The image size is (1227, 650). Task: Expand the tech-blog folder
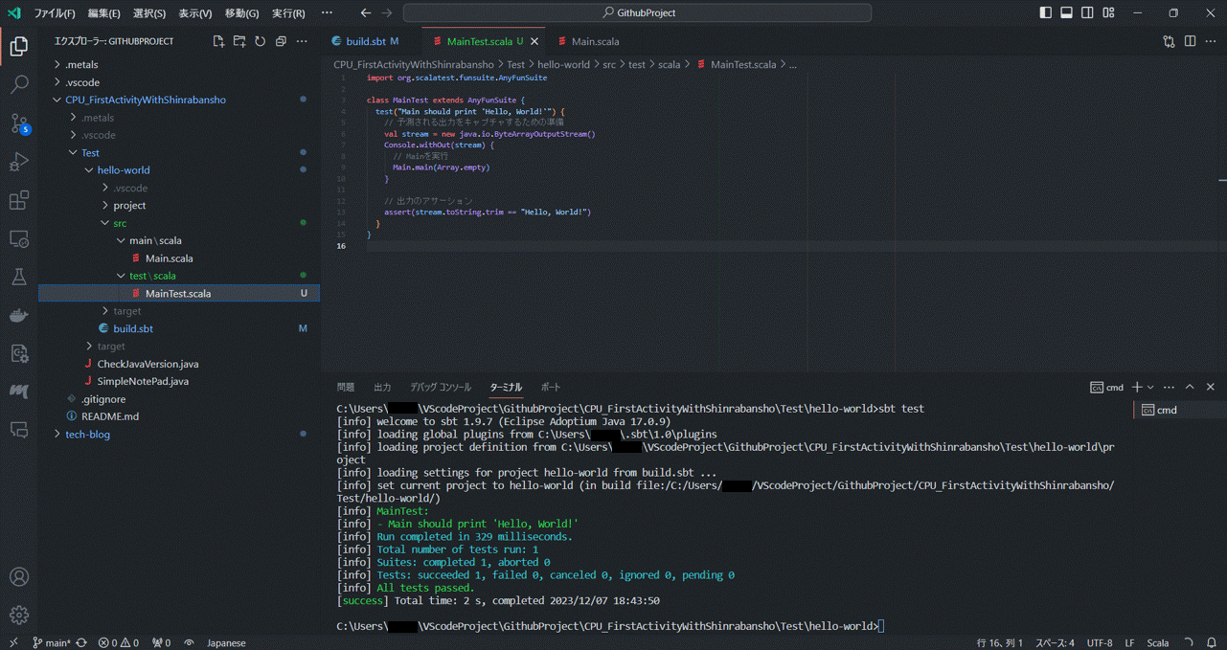[87, 434]
